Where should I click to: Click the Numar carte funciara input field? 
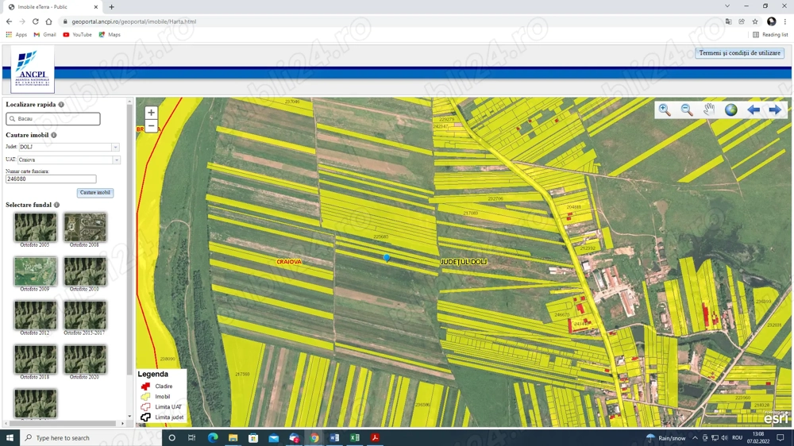coord(51,179)
